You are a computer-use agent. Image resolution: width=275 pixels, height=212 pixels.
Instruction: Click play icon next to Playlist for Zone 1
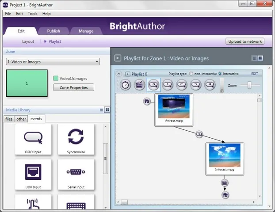pyautogui.click(x=118, y=58)
